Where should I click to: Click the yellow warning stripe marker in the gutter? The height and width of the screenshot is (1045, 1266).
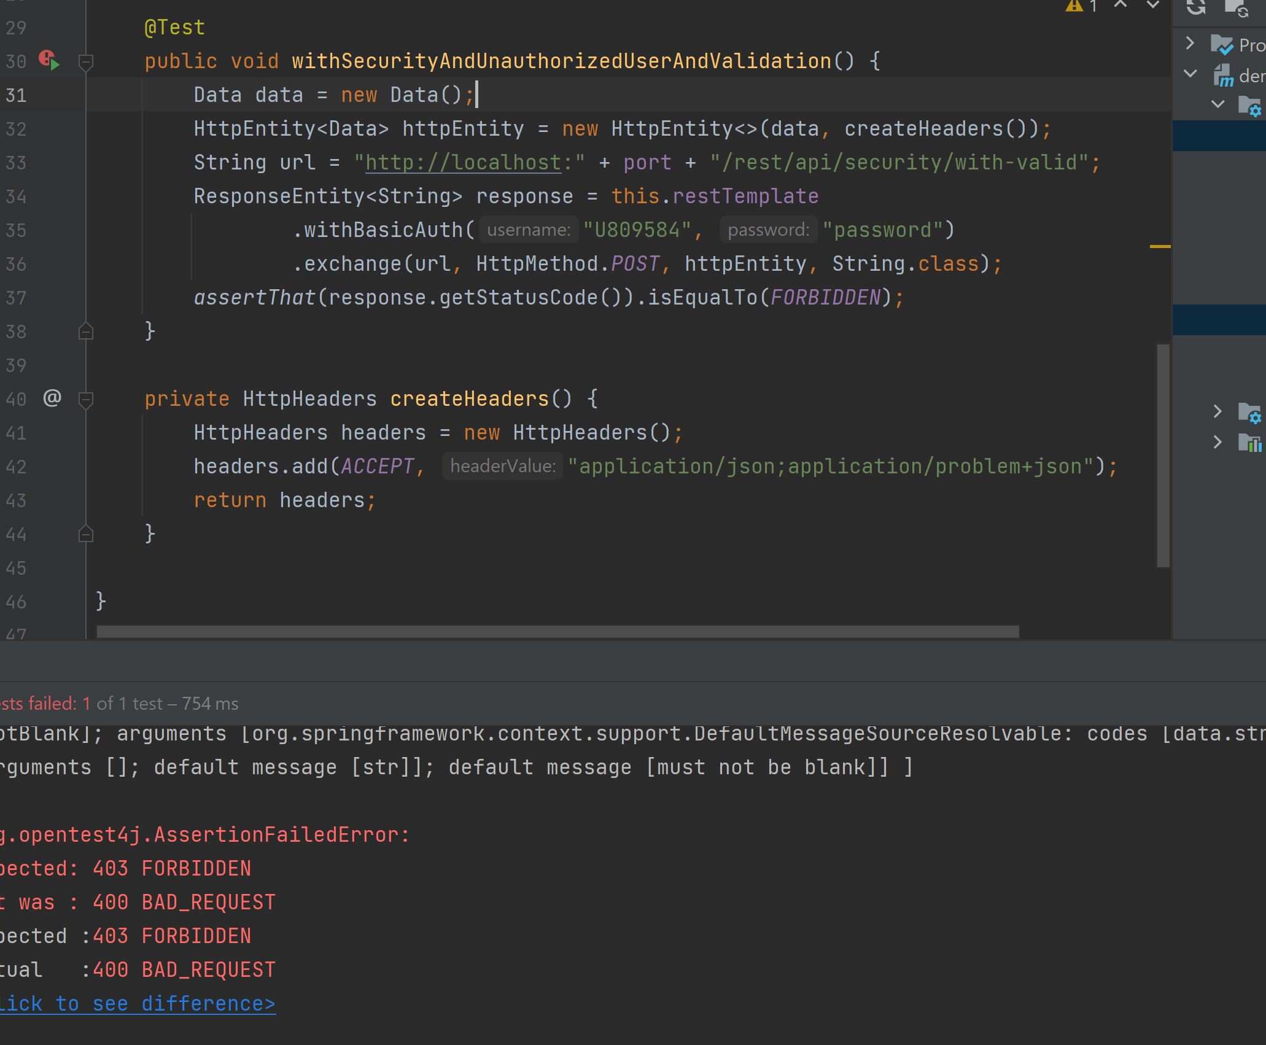pos(1160,246)
